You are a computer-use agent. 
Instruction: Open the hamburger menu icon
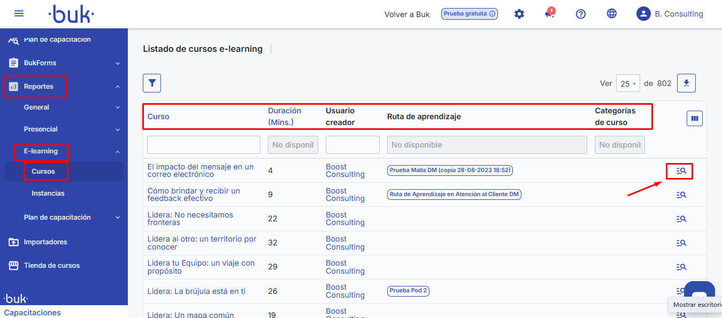click(19, 13)
